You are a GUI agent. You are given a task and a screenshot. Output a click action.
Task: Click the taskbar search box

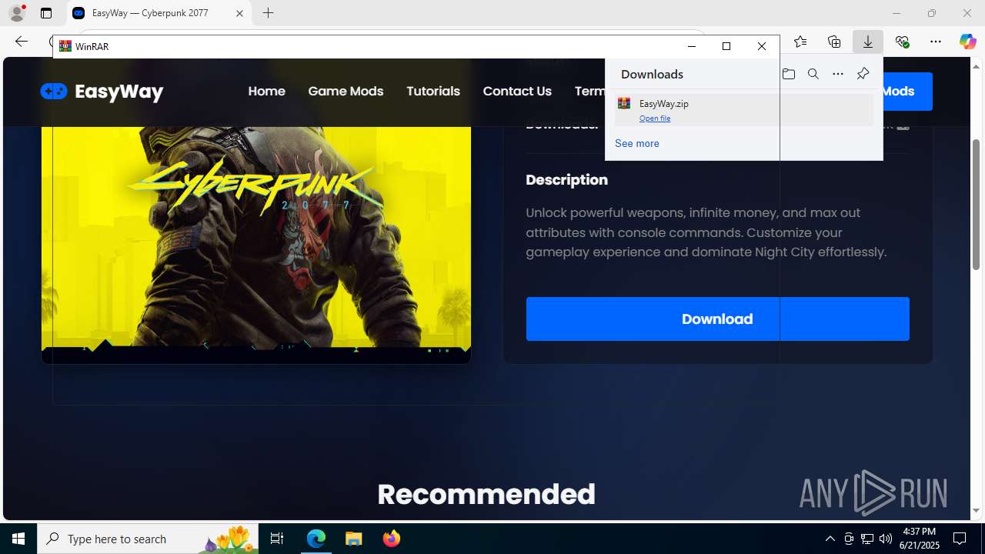point(148,539)
